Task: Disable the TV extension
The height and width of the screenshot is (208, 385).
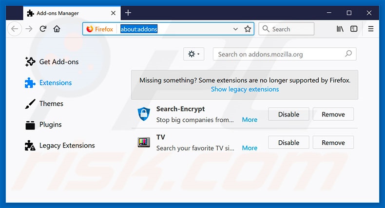Action: tap(289, 143)
